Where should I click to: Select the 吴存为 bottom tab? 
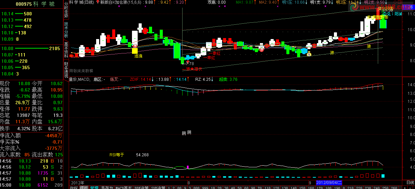pos(107,187)
